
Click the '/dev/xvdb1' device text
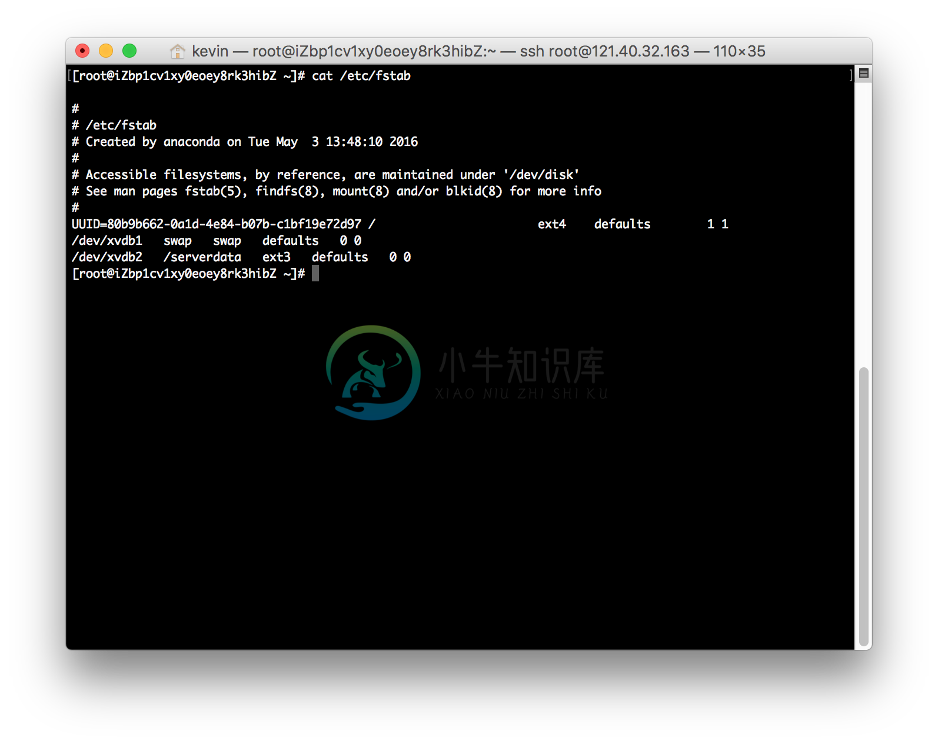click(x=107, y=241)
